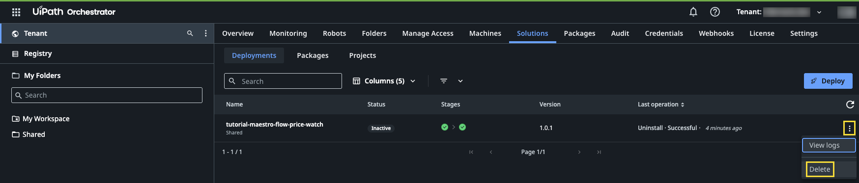This screenshot has height=183, width=859.
Task: Open row actions three-dot menu
Action: point(850,129)
